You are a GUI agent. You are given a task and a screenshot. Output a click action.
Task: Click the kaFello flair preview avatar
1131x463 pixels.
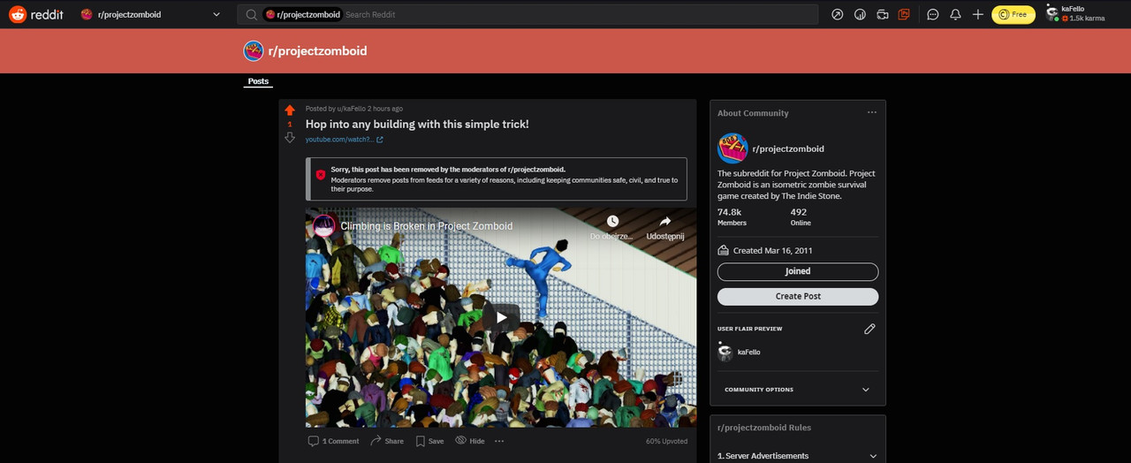725,353
